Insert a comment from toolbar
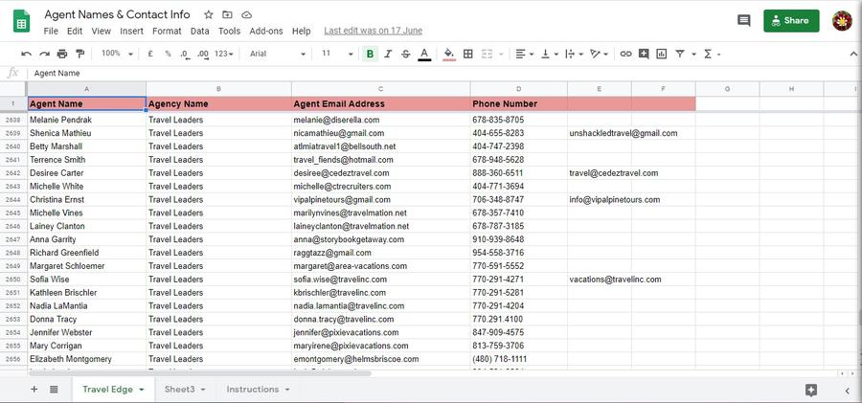This screenshot has width=862, height=403. tap(644, 54)
